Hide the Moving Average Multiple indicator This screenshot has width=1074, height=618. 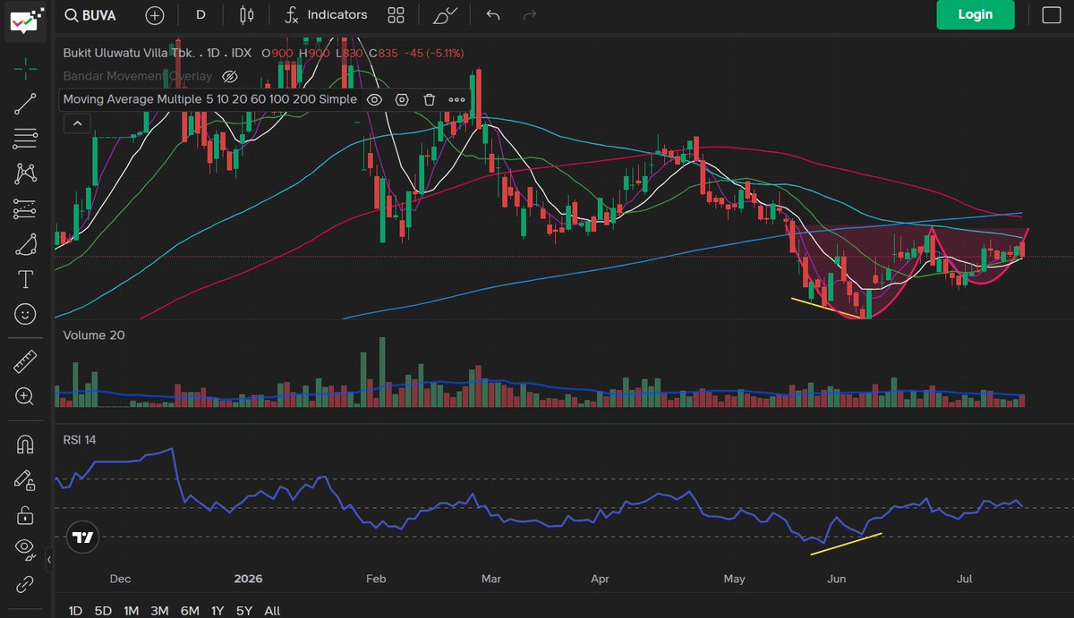point(375,99)
